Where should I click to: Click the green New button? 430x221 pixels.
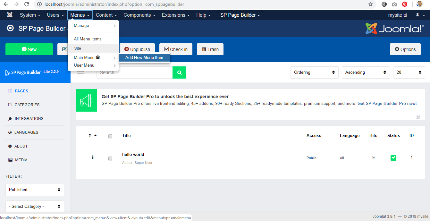point(29,49)
